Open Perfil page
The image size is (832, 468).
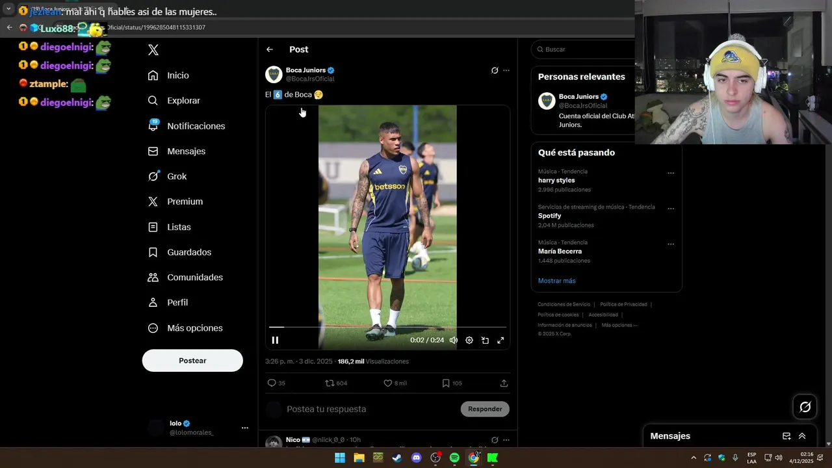point(168,302)
